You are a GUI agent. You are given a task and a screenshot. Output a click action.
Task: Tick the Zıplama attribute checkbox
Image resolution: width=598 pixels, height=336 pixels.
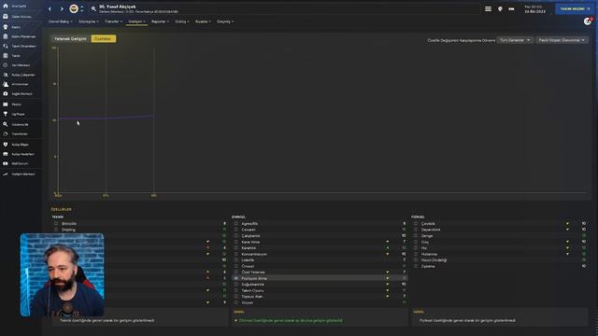pyautogui.click(x=416, y=266)
